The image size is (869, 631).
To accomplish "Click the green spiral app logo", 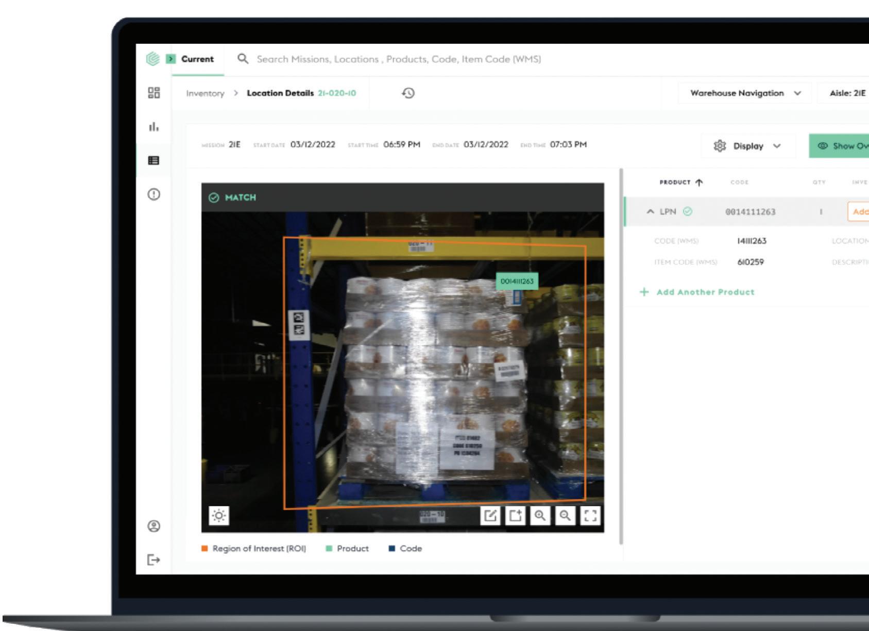I will pyautogui.click(x=152, y=59).
